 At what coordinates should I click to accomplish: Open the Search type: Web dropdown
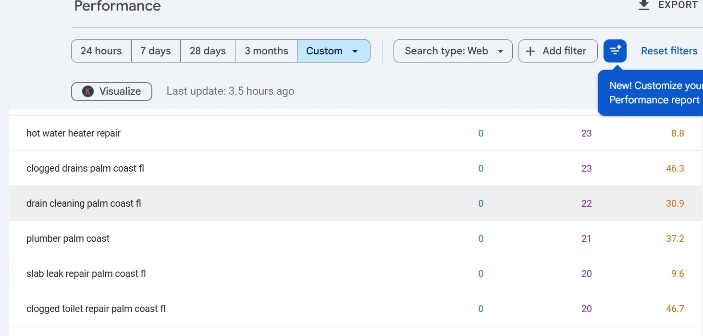453,51
